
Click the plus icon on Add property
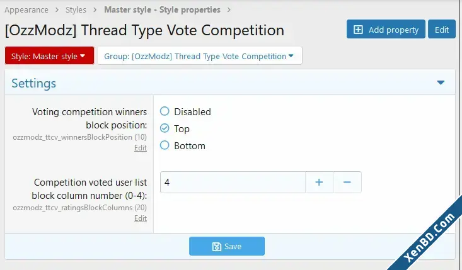click(358, 30)
